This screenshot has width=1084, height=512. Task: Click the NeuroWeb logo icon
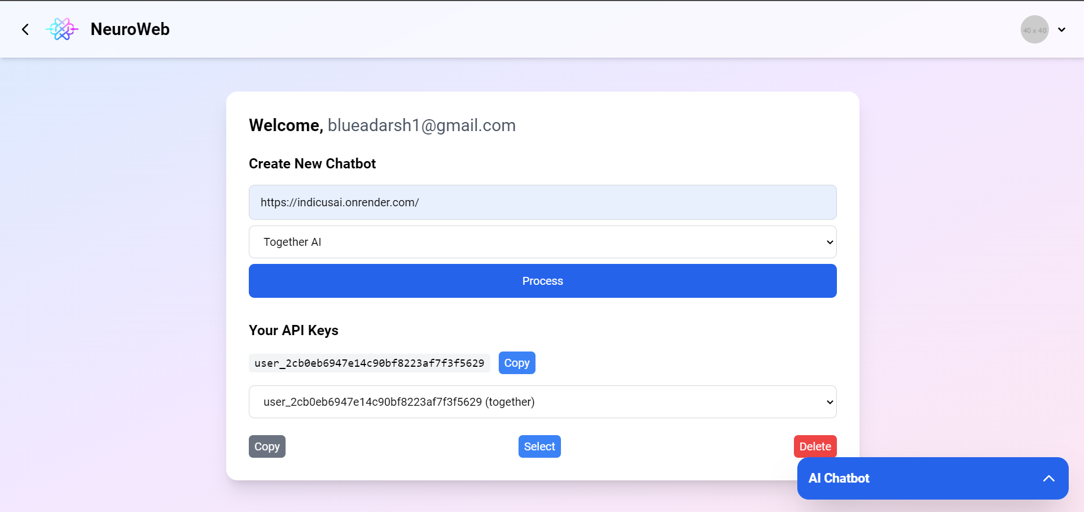coord(62,29)
